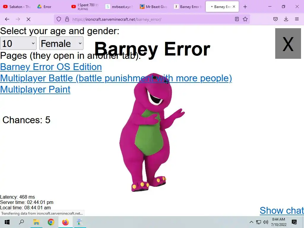Open the age dropdown showing 10
The height and width of the screenshot is (228, 304).
pos(18,43)
